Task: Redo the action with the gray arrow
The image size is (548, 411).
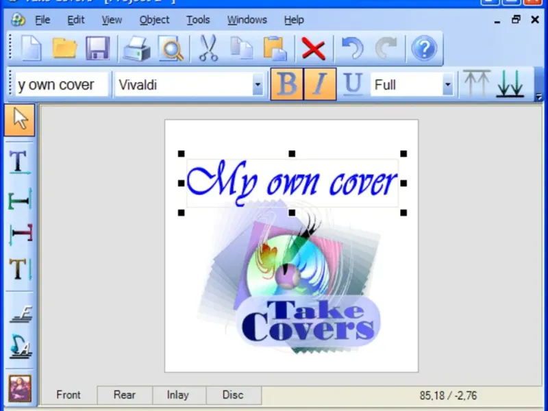Action: click(386, 48)
